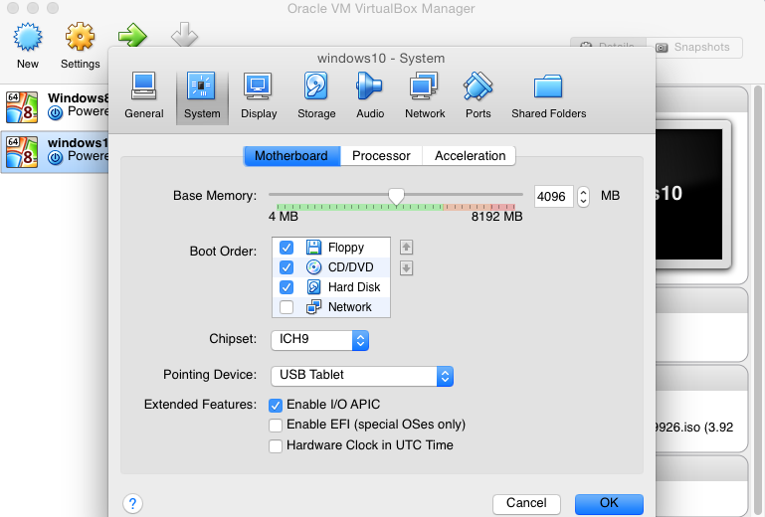Toggle Hardware Clock in UTC Time
This screenshot has height=517, width=765.
click(x=276, y=446)
